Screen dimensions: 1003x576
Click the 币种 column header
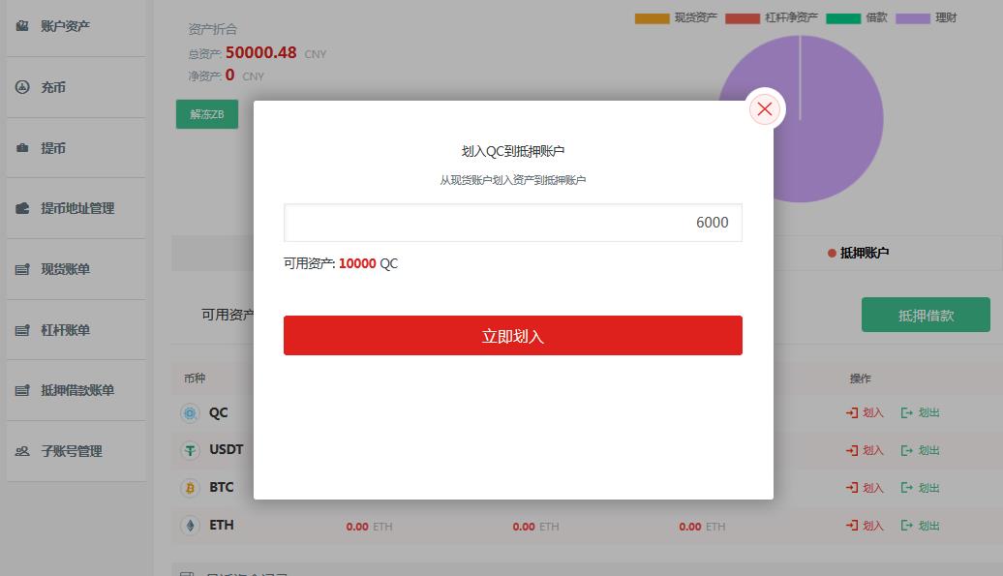click(195, 379)
